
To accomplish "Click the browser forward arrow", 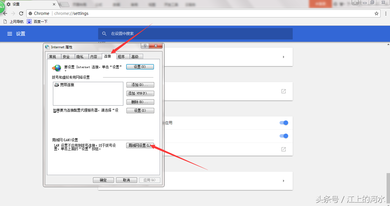I will 13,13.
